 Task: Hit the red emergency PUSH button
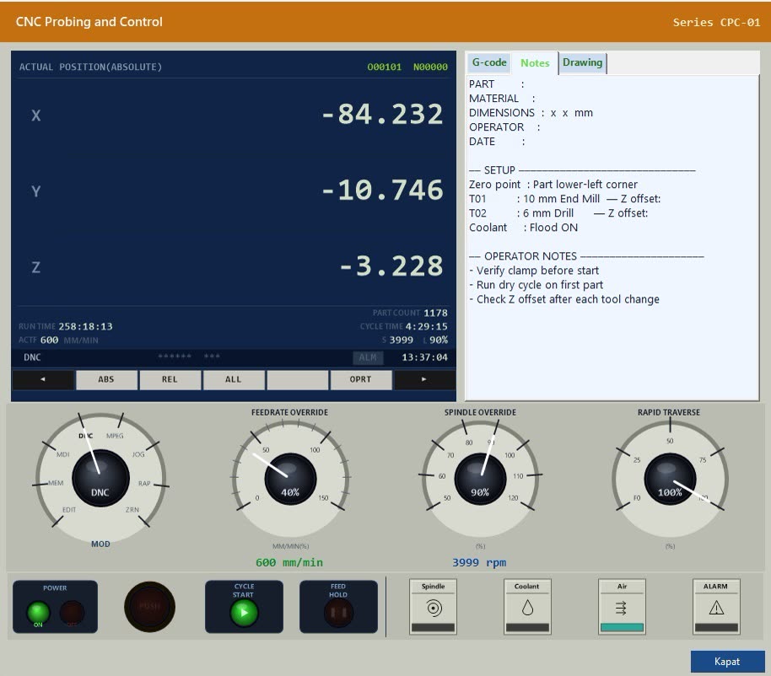point(149,607)
